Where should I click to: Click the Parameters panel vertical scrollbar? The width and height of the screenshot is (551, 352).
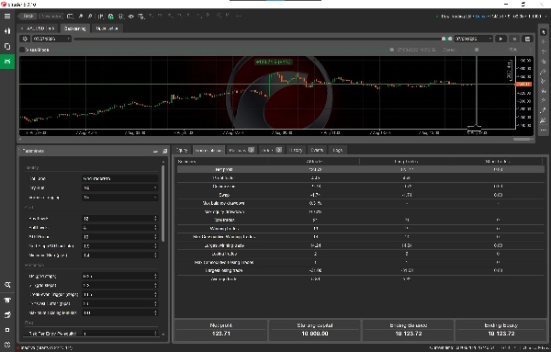[x=163, y=204]
